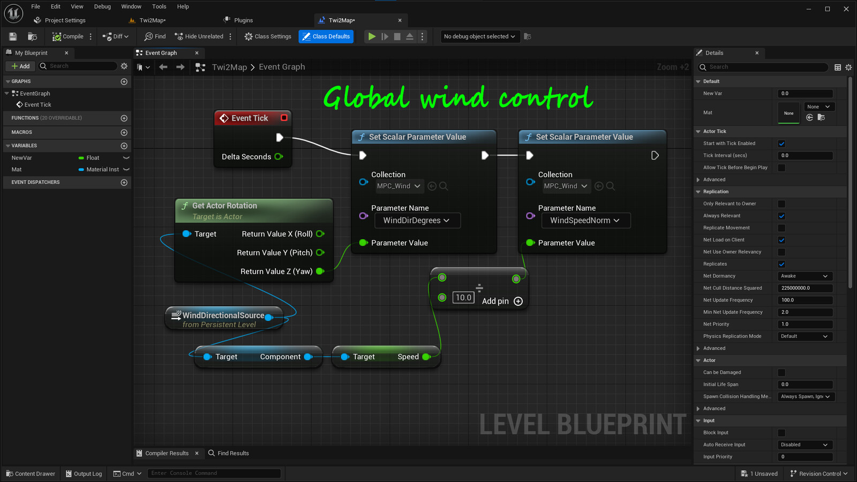Start Play in Editor with the green play icon
This screenshot has width=857, height=482.
point(372,36)
